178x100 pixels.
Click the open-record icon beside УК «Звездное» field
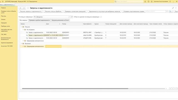[x=72, y=17]
